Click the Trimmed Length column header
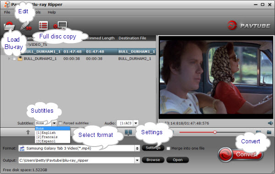This screenshot has width=275, height=174. click(100, 38)
